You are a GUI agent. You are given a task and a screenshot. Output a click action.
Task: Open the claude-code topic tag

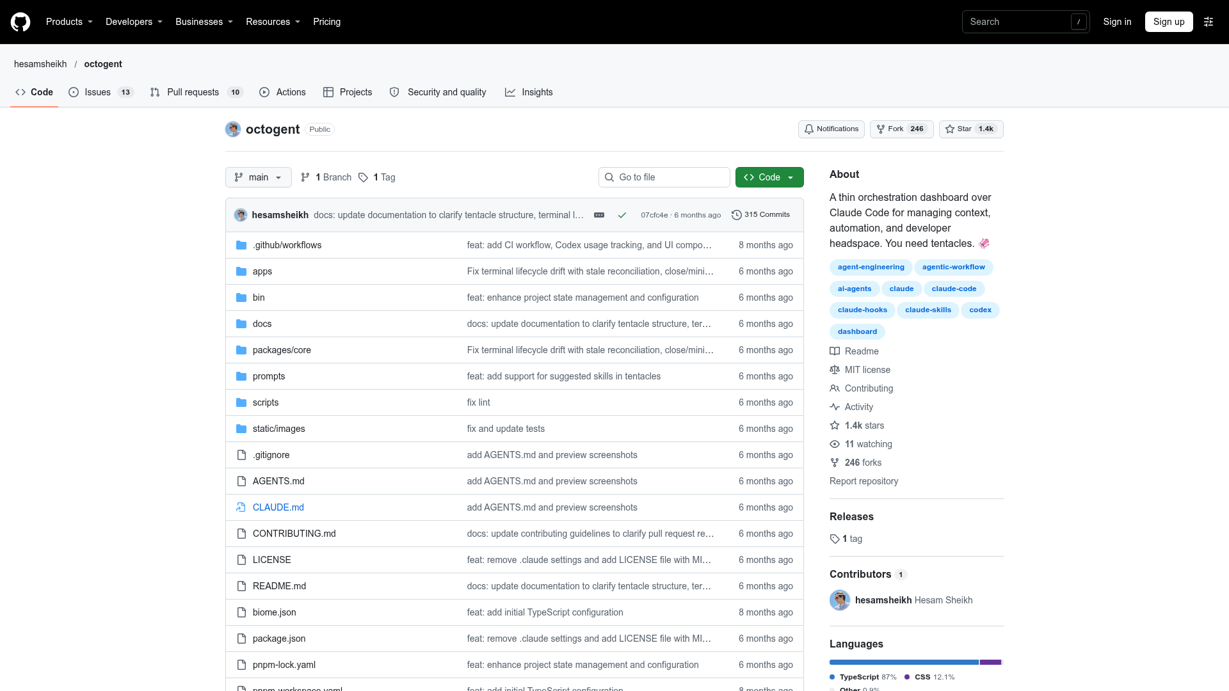954,289
